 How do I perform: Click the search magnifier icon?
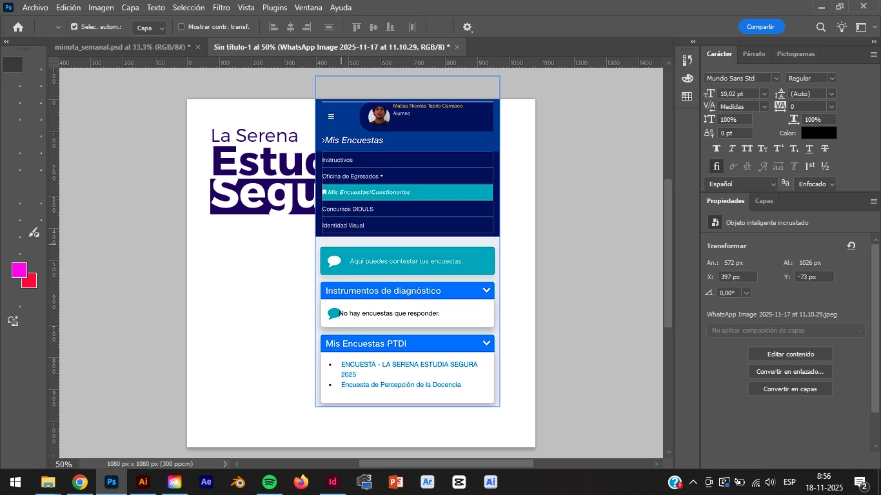tap(821, 27)
